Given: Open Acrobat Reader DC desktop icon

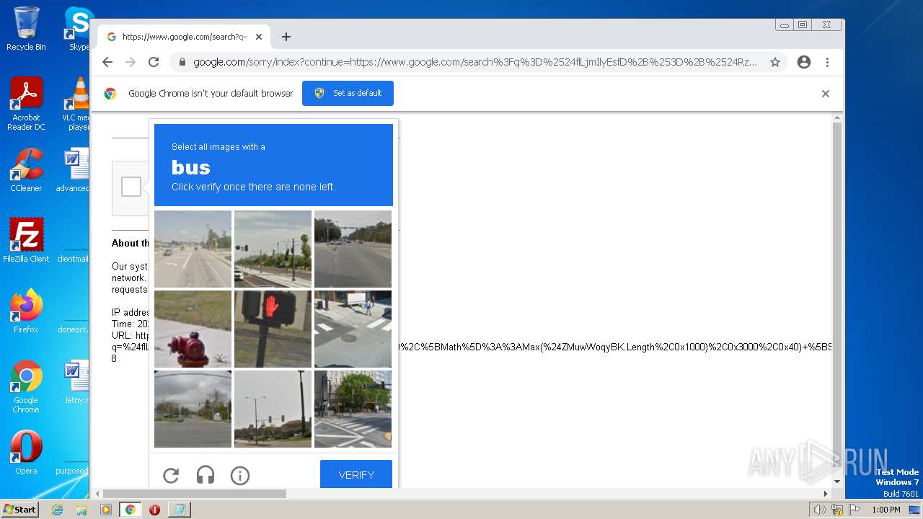Looking at the screenshot, I should click(26, 104).
